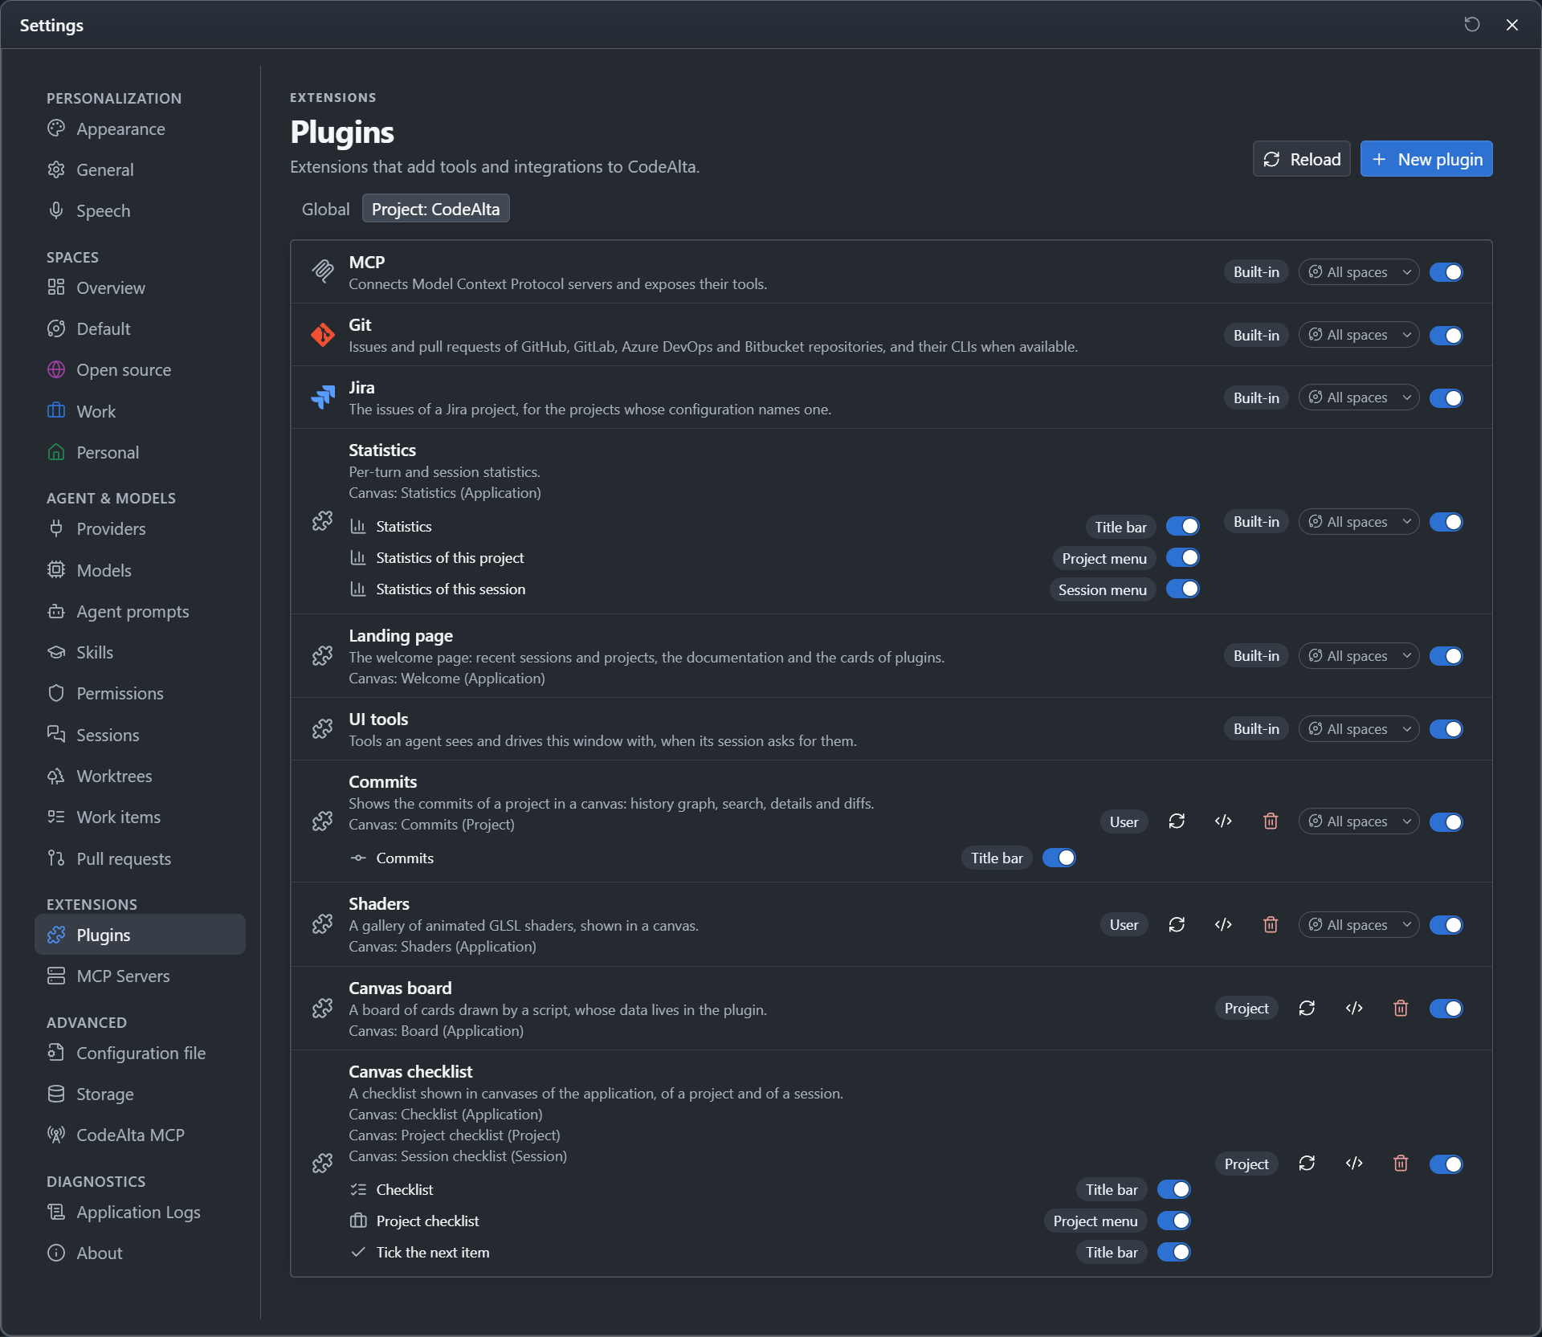Click the Built-in badge on the UI tools row
Image resolution: width=1542 pixels, height=1337 pixels.
click(1256, 729)
